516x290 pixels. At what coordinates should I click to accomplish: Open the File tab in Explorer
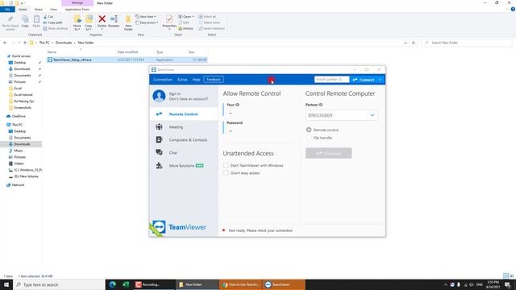7,10
